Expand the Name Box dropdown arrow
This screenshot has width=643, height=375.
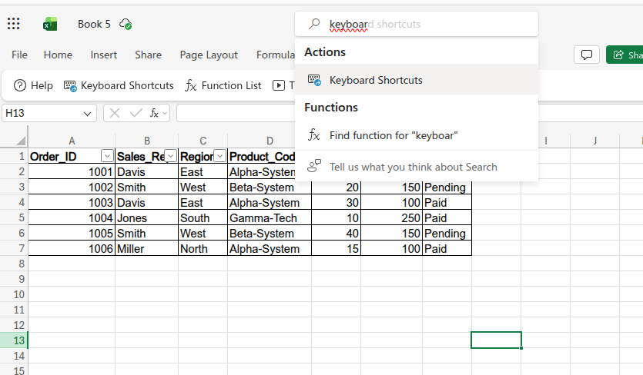point(87,113)
